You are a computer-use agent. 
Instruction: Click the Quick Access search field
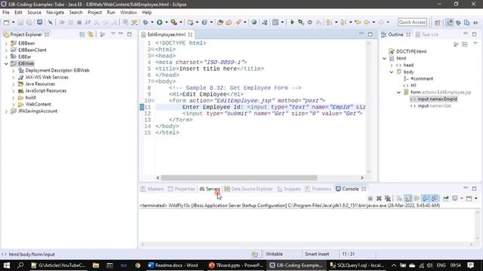(x=412, y=22)
